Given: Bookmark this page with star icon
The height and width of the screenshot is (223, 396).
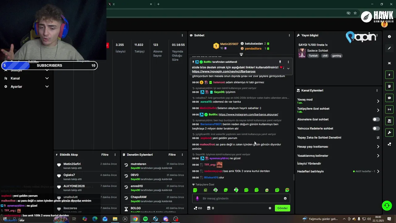Looking at the screenshot, I should (x=355, y=13).
